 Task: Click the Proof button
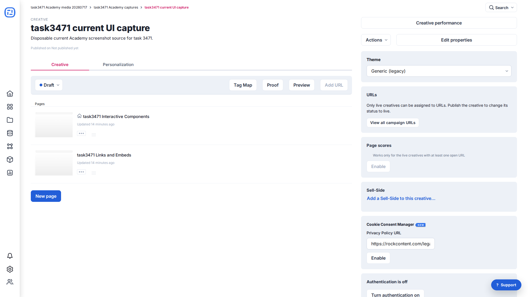[x=273, y=85]
